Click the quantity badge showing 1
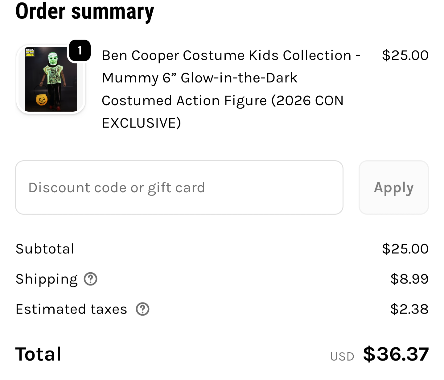The image size is (444, 380). click(x=80, y=50)
